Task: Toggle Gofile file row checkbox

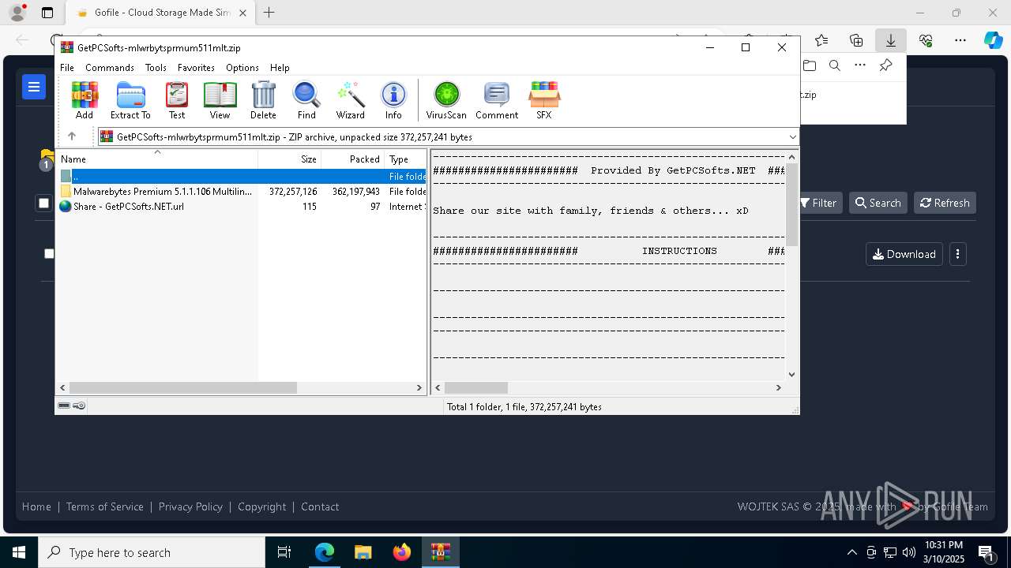Action: tap(49, 253)
